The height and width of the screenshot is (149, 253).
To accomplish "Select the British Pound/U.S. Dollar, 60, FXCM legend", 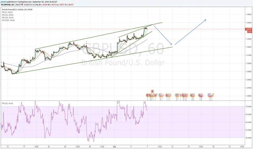I will (x=17, y=9).
